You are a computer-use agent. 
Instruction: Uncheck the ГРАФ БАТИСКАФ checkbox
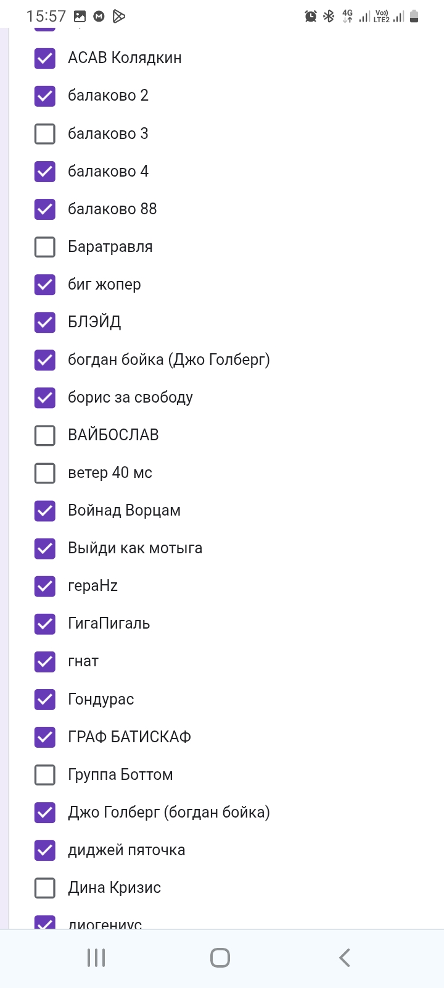click(x=45, y=737)
